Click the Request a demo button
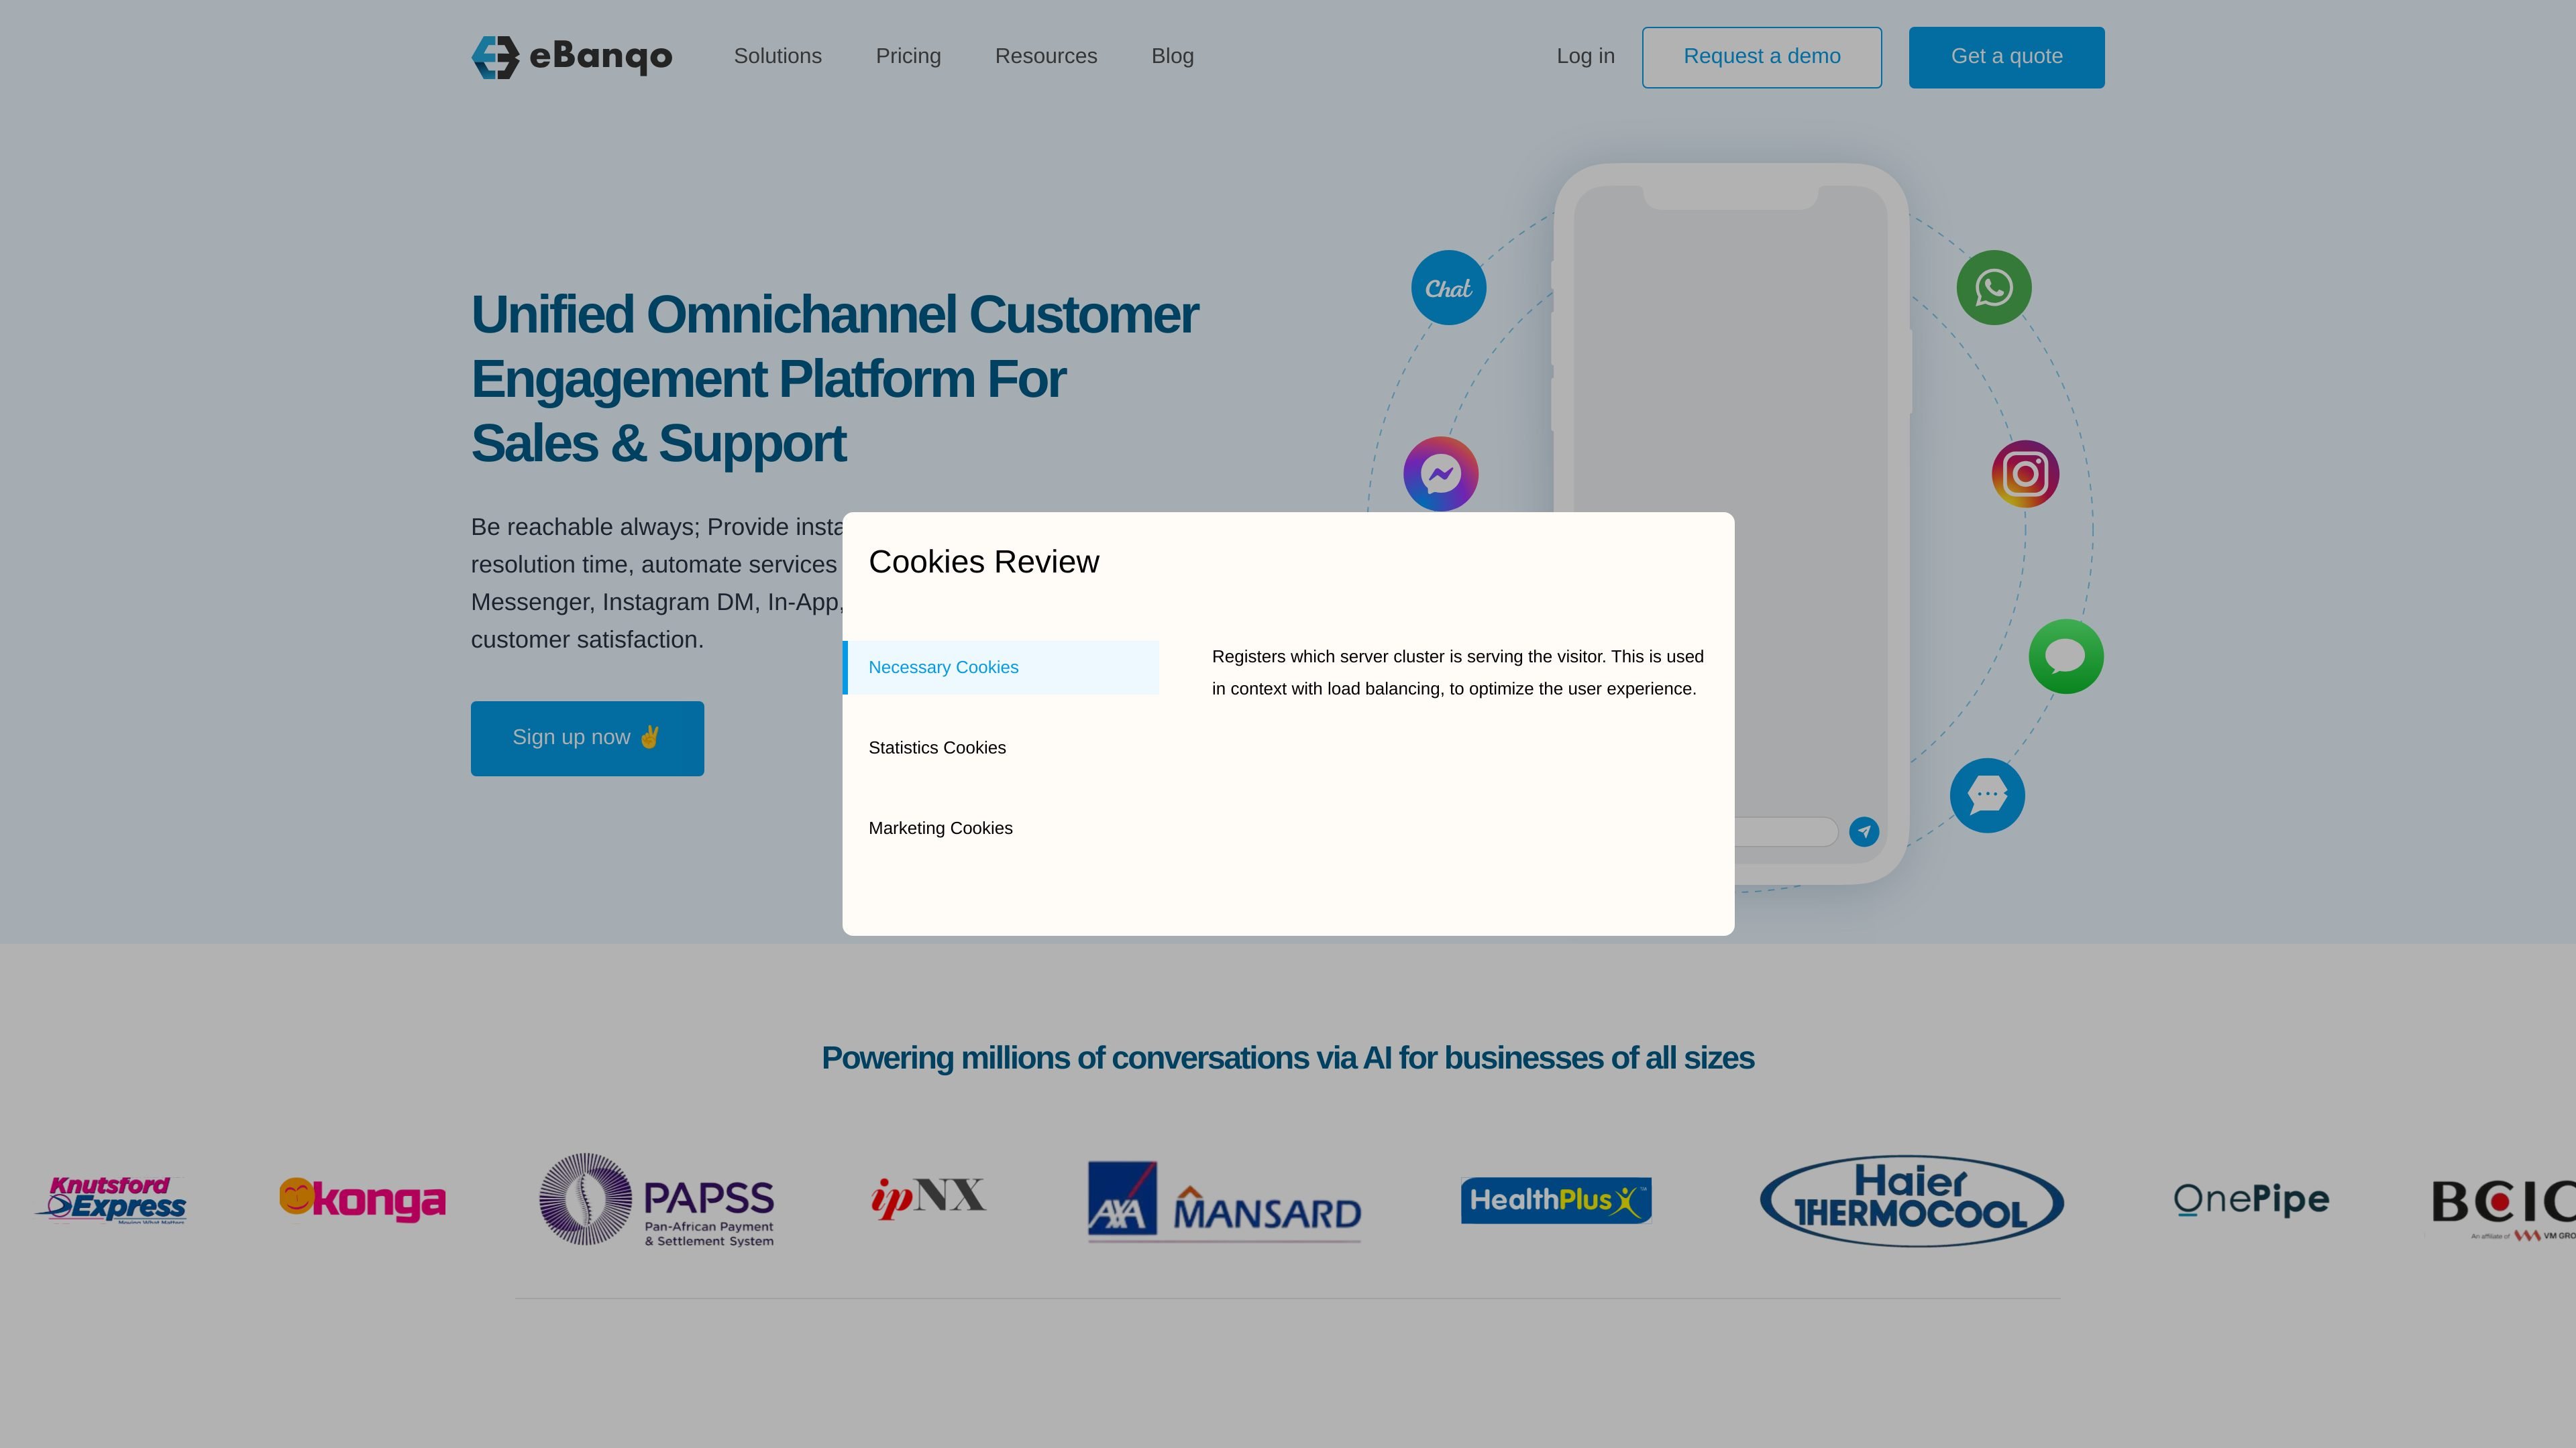This screenshot has height=1448, width=2576. click(1761, 57)
